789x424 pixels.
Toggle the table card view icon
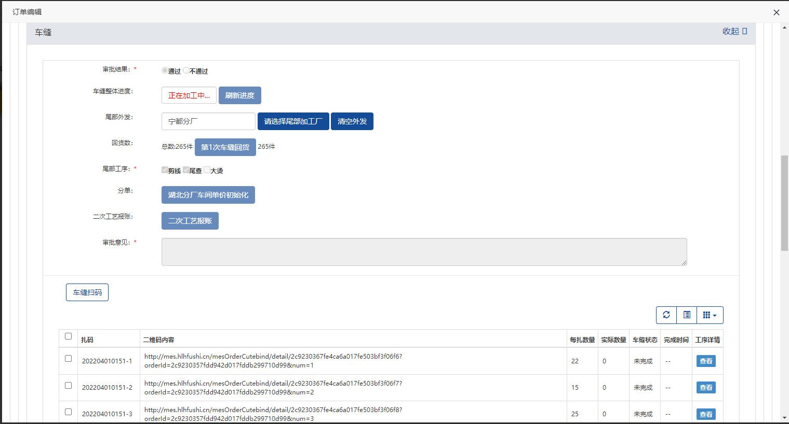pos(687,315)
